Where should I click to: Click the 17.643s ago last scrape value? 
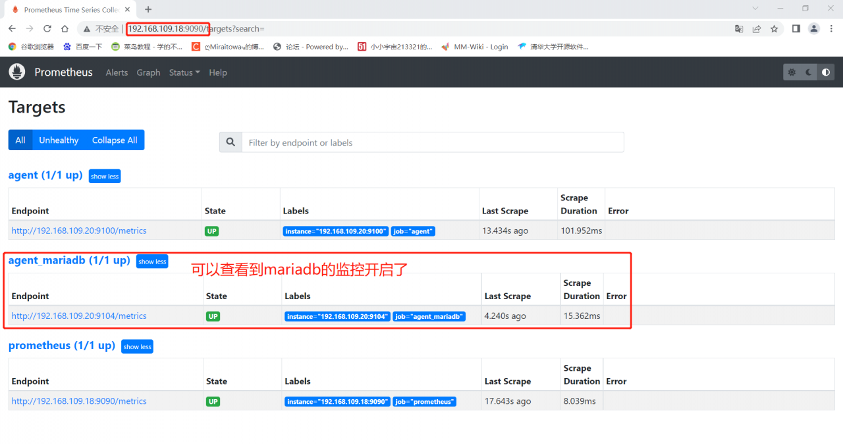508,401
